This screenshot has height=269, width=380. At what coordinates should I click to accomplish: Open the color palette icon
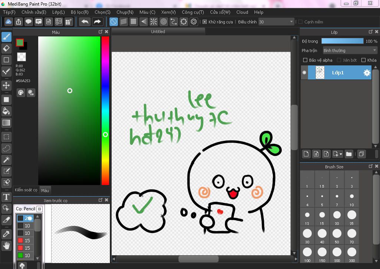(x=21, y=93)
